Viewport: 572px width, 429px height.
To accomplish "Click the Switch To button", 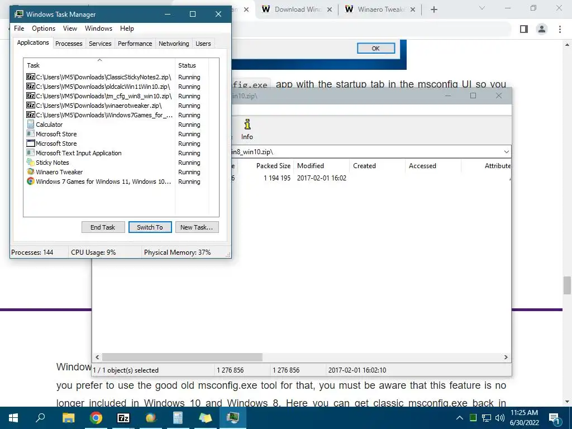I will pos(150,227).
